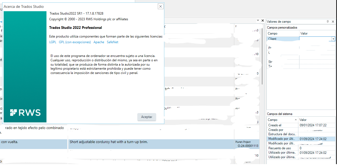The width and height of the screenshot is (337, 166).
Task: Open the editor pane window-list triangle dropdown
Action: point(258,21)
